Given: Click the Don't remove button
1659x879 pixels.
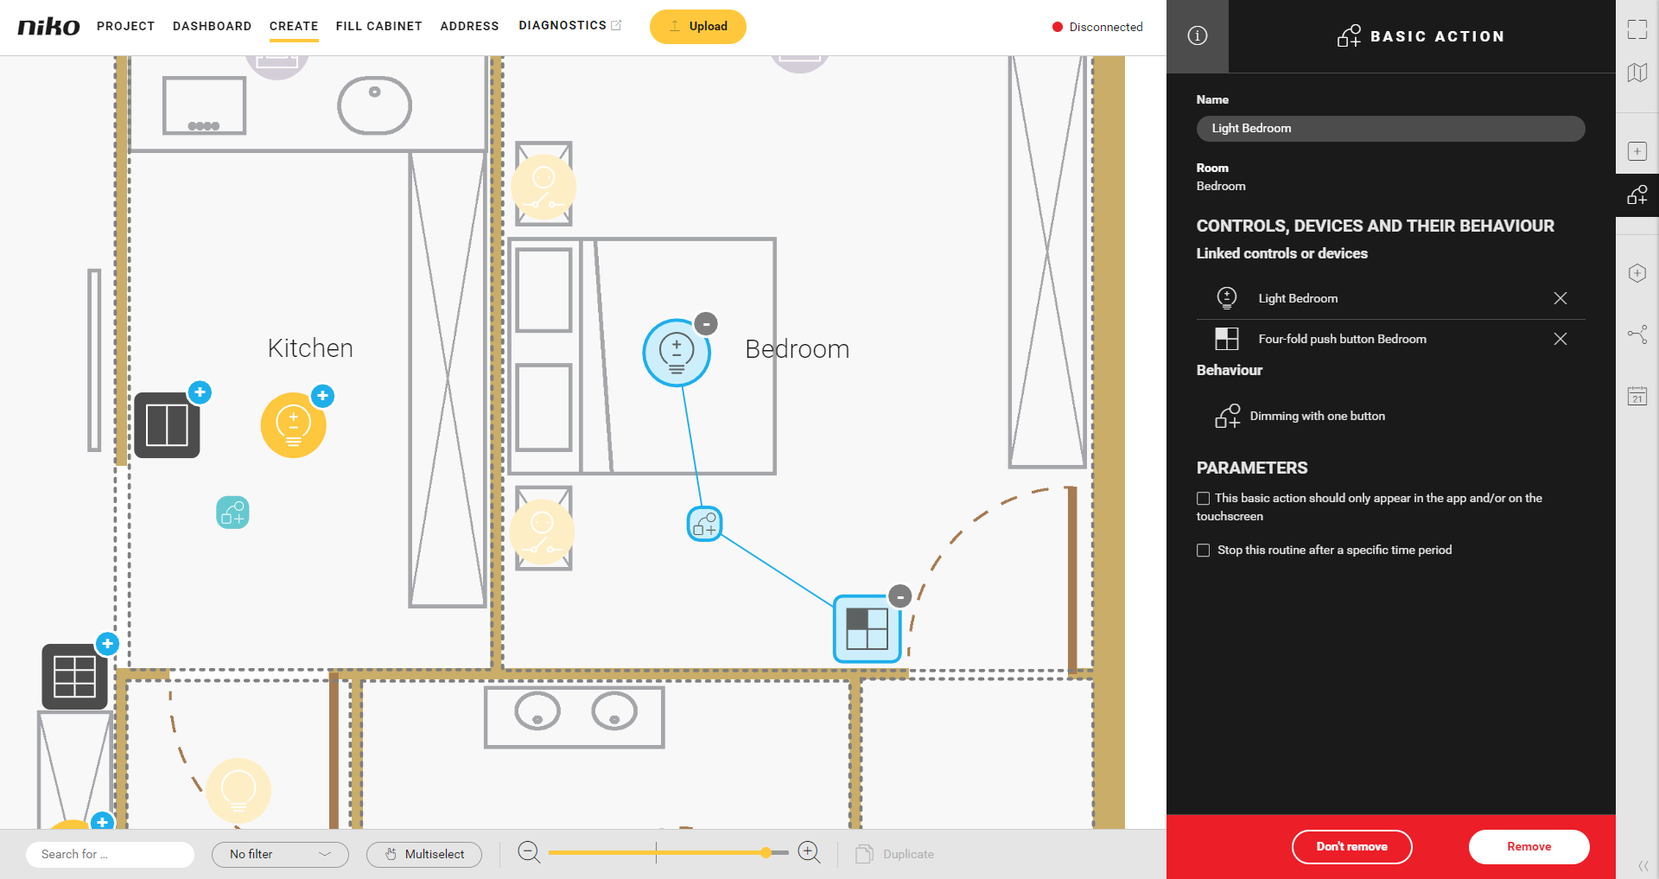Looking at the screenshot, I should click(x=1352, y=846).
